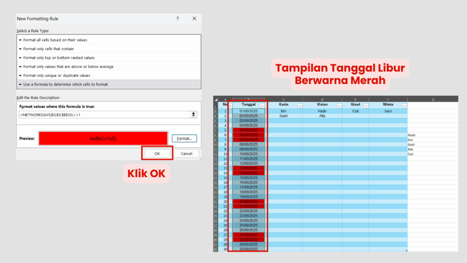Image resolution: width=467 pixels, height=263 pixels.
Task: Open the Gisel column filter dropdown
Action: (366, 105)
